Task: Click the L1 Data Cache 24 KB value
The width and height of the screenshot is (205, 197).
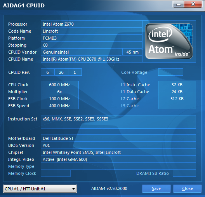Action: (177, 92)
